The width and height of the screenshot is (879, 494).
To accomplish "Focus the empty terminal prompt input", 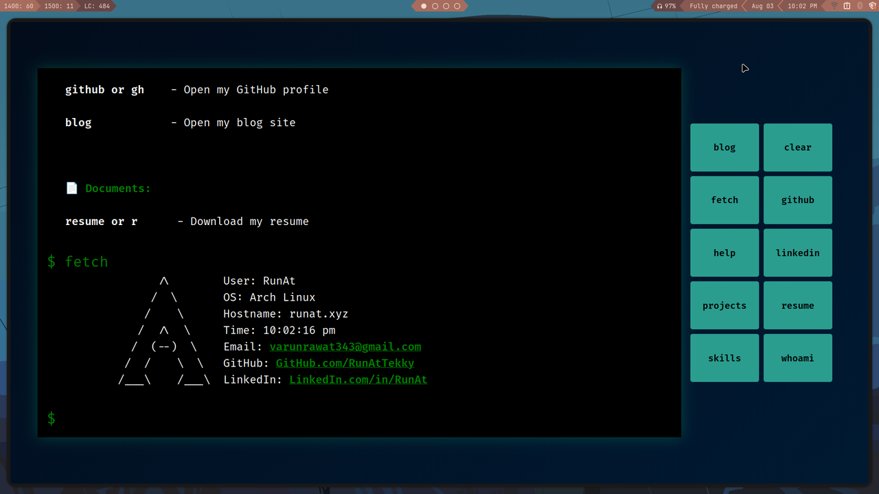I will pyautogui.click(x=364, y=419).
